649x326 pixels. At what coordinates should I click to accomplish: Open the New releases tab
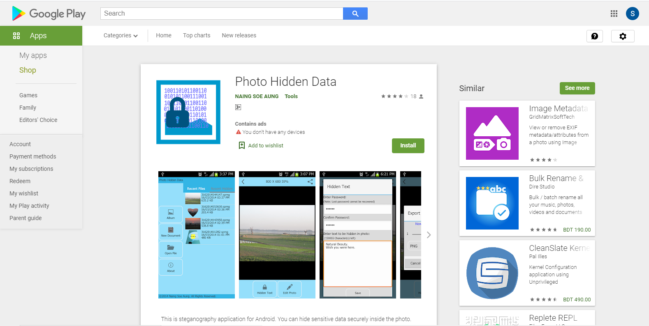click(x=239, y=36)
